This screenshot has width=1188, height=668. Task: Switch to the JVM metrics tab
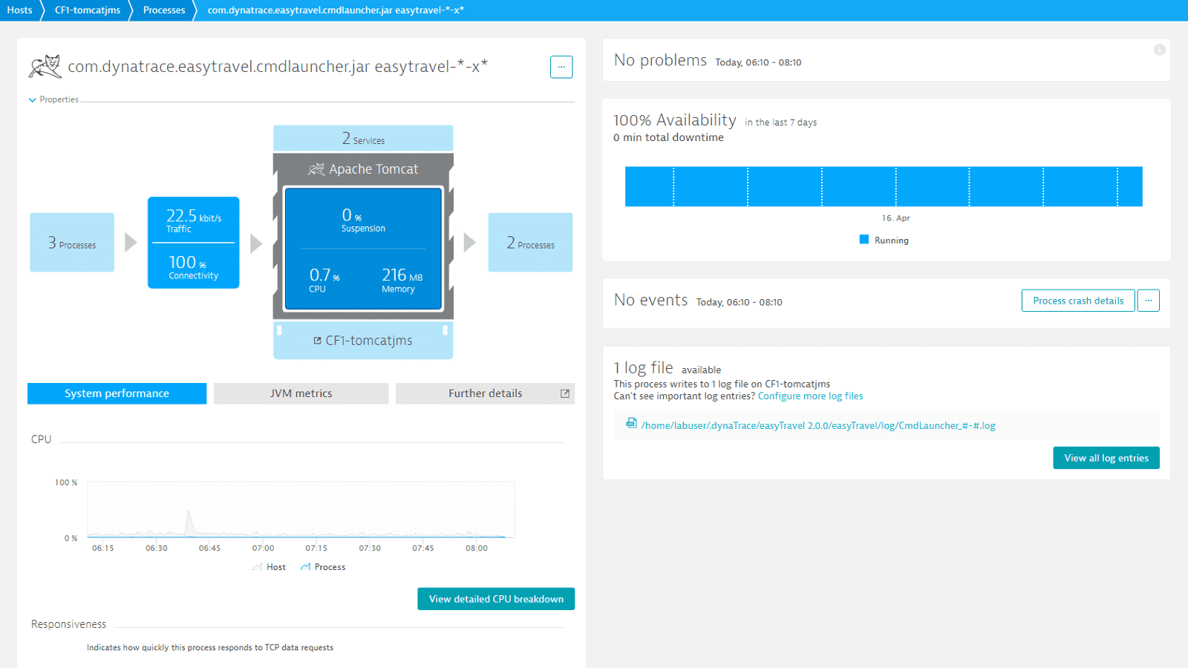click(x=301, y=393)
